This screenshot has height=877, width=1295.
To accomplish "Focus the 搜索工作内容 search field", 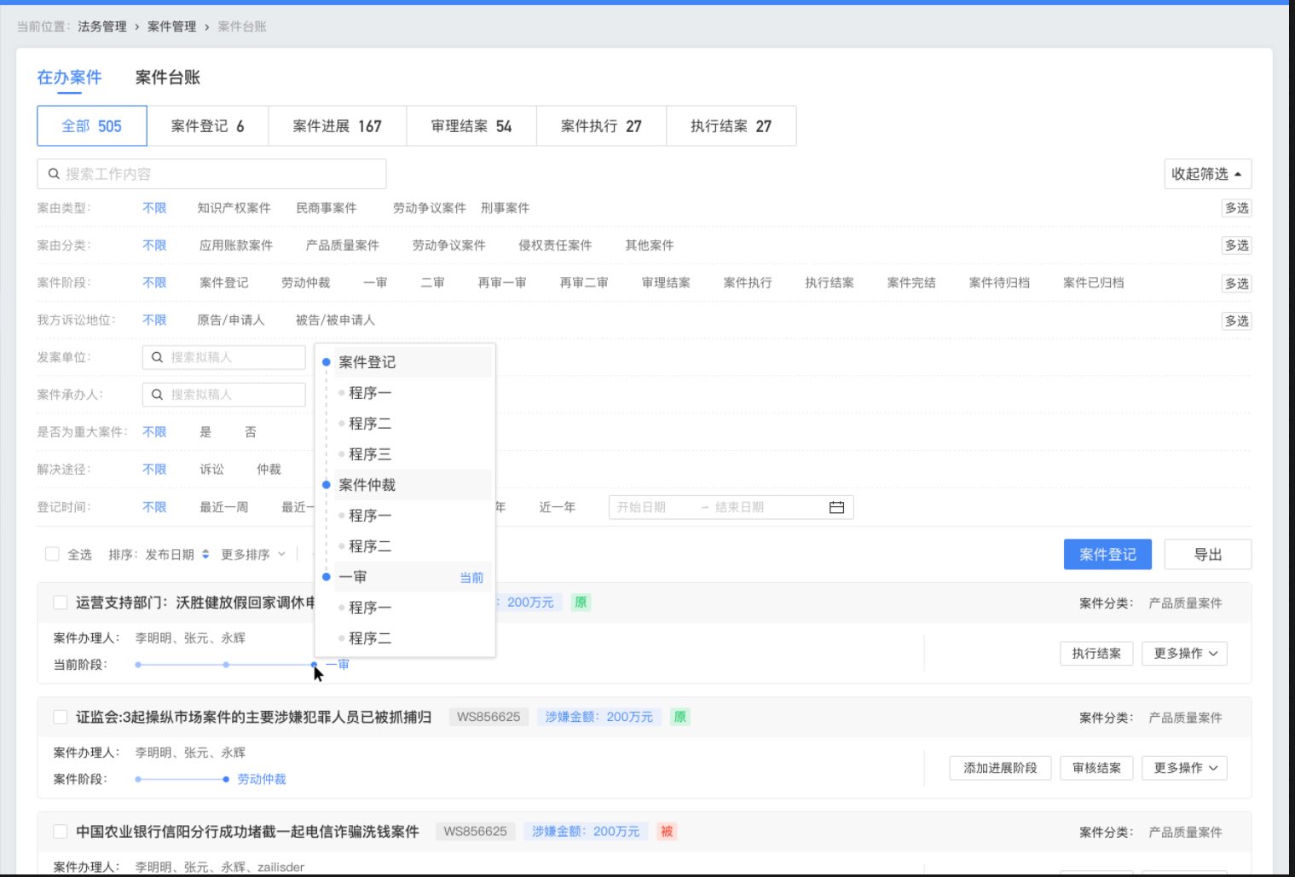I will [x=211, y=174].
